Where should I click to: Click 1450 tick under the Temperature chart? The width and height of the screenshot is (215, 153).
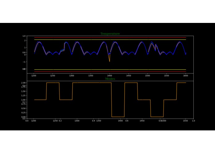point(129,76)
